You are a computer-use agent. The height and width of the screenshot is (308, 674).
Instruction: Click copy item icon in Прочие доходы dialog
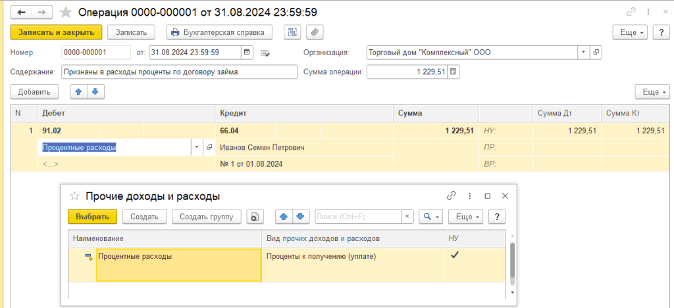pyautogui.click(x=253, y=217)
